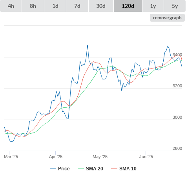Toggle SMA 20 legend entry
The width and height of the screenshot is (186, 179).
(x=95, y=169)
